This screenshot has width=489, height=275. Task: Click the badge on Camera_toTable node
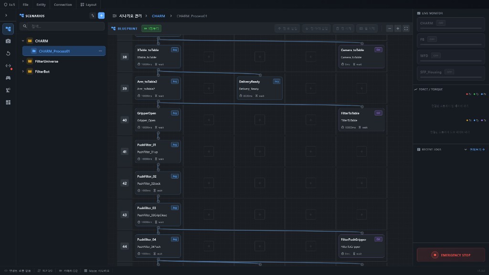pyautogui.click(x=378, y=50)
